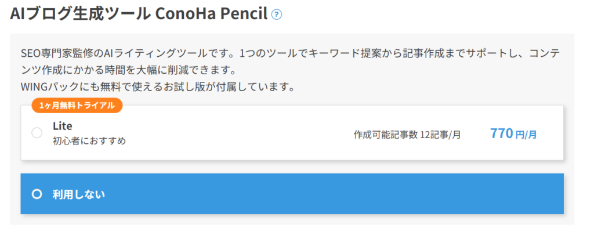This screenshot has height=228, width=594.
Task: Select the Lite plan radio button
Action: click(x=37, y=133)
